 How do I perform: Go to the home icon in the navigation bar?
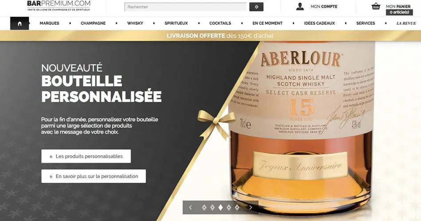[x=19, y=23]
